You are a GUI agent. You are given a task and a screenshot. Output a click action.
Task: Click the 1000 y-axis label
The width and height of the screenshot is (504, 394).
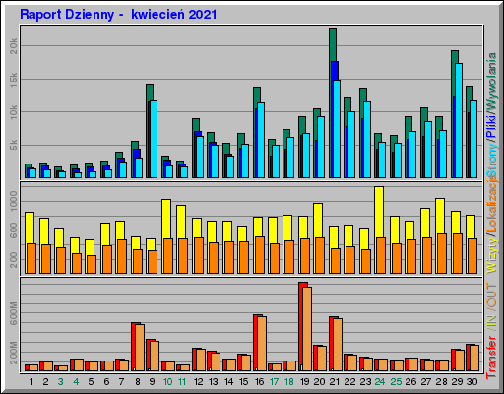pyautogui.click(x=14, y=201)
